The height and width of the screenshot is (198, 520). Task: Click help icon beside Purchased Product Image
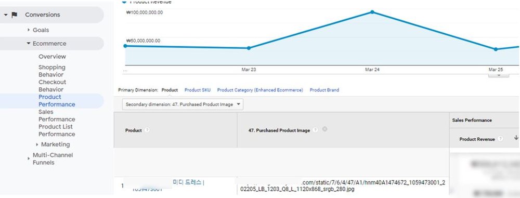(x=316, y=130)
